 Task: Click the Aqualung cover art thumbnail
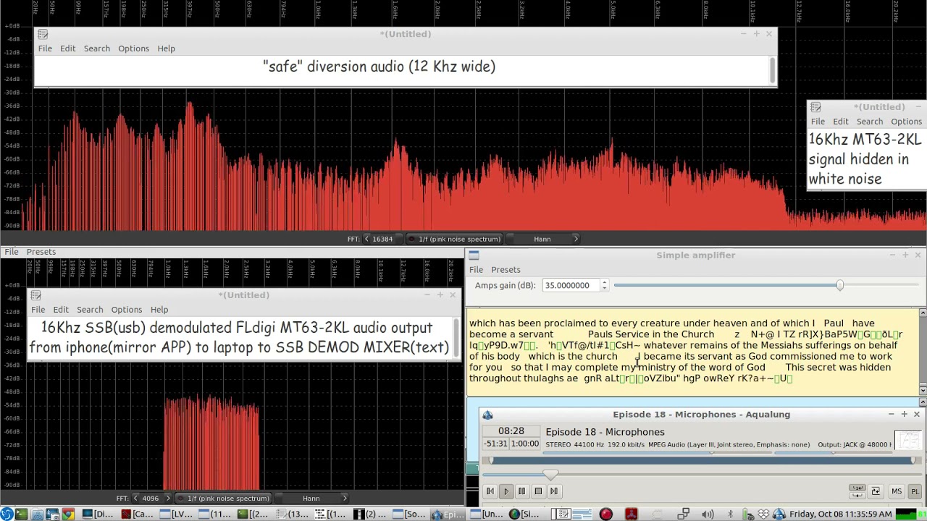coord(908,440)
